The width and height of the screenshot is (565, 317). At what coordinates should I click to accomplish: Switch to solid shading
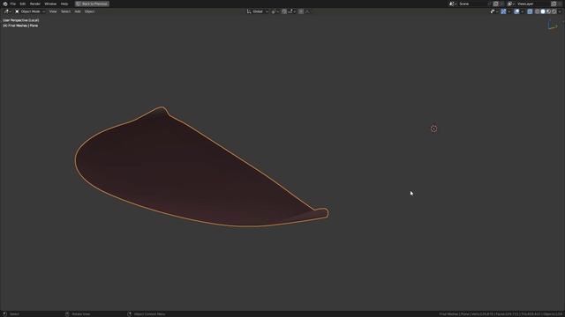tap(543, 11)
